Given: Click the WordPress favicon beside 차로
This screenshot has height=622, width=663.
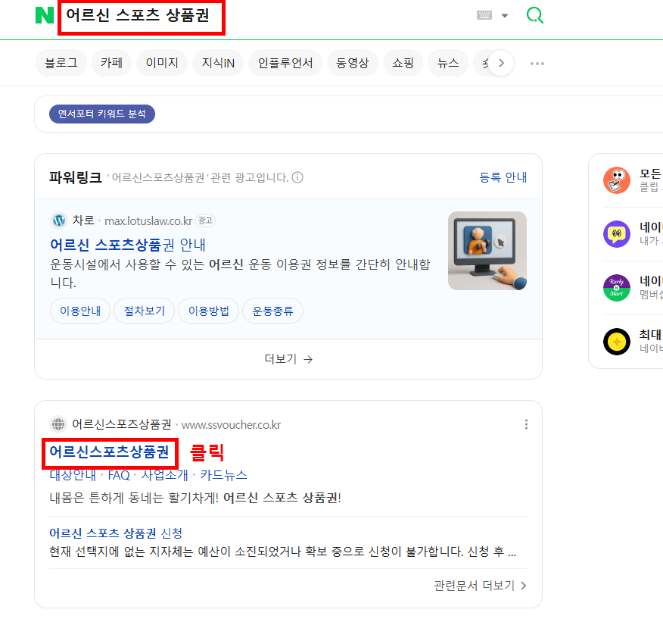Looking at the screenshot, I should (59, 220).
